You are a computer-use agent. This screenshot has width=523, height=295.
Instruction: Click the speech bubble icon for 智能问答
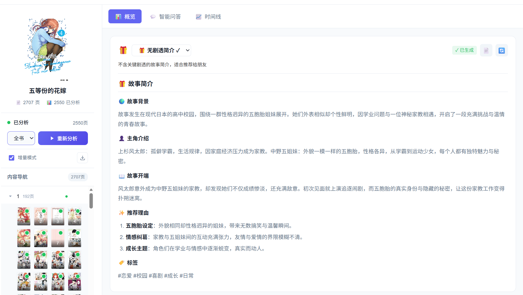[x=153, y=17]
